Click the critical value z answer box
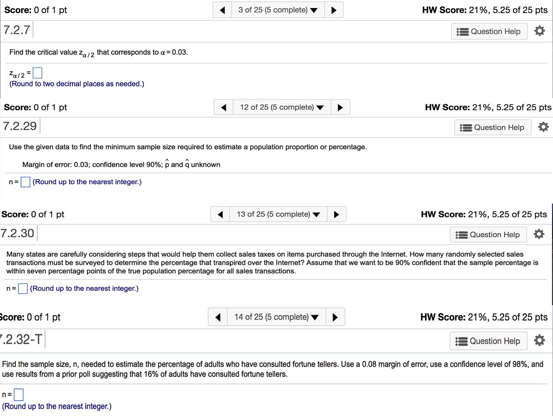 (x=37, y=73)
